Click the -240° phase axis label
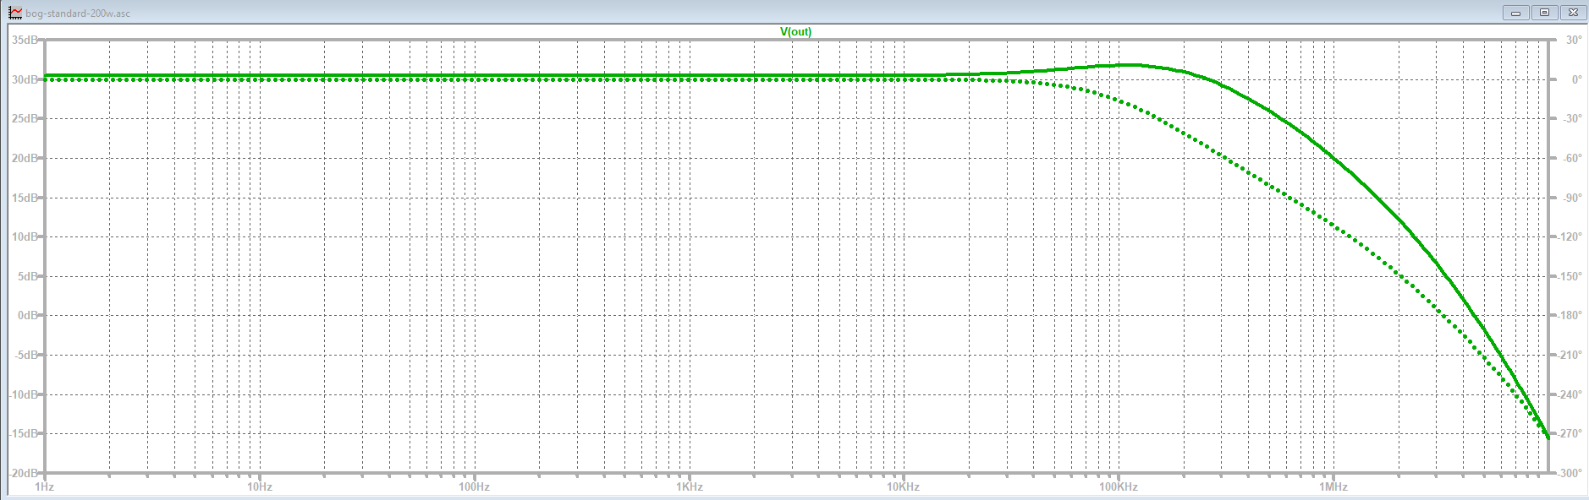Viewport: 1589px width, 500px height. (1570, 394)
